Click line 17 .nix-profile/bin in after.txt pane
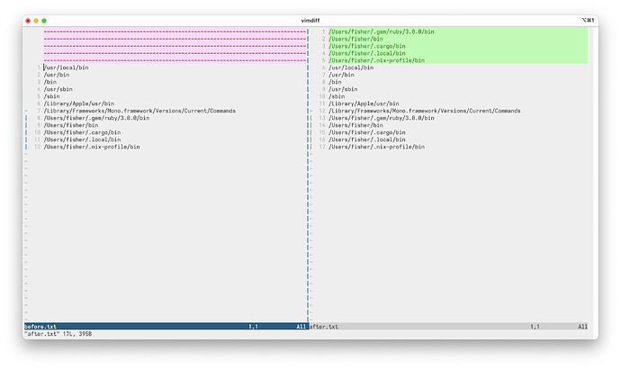The height and width of the screenshot is (369, 621). 376,147
